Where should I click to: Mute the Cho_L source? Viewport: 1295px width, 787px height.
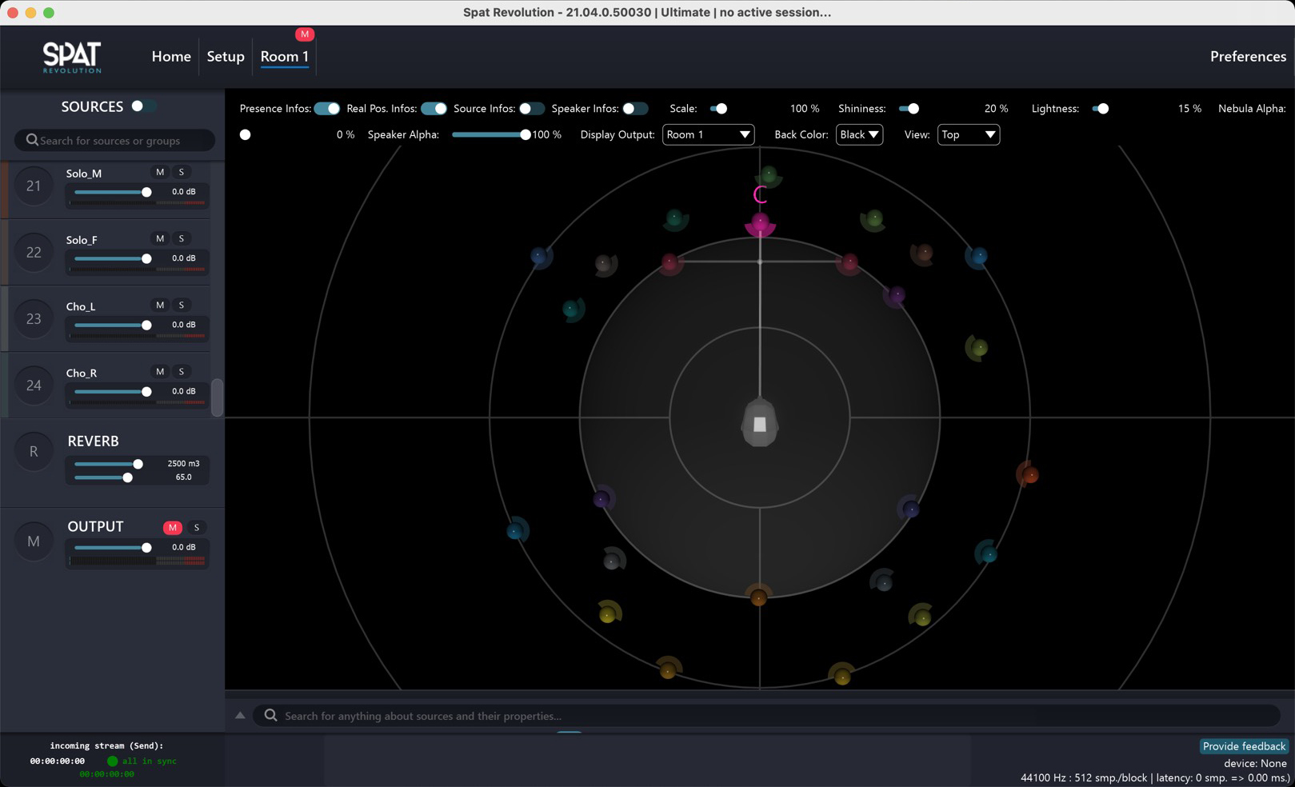point(160,305)
